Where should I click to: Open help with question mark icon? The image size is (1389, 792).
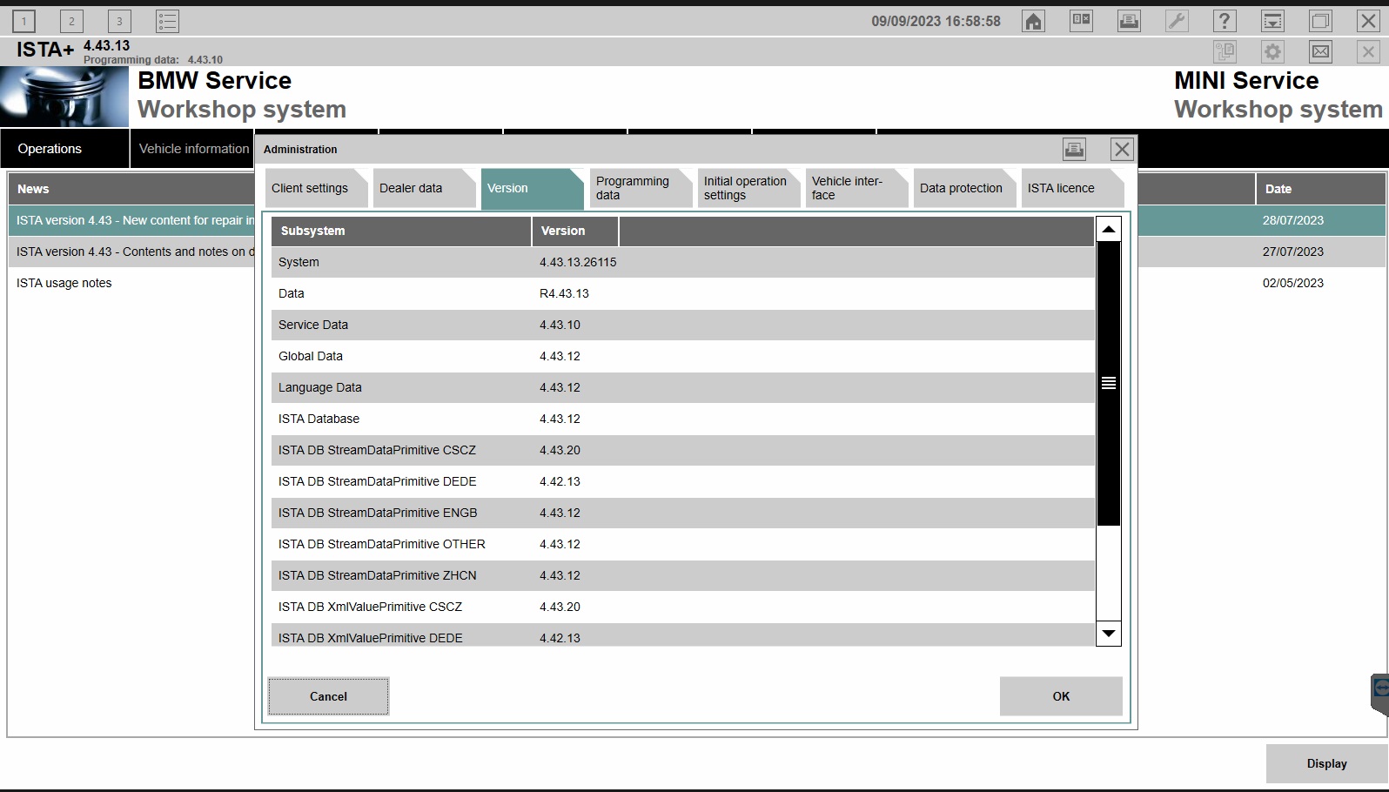click(1225, 21)
